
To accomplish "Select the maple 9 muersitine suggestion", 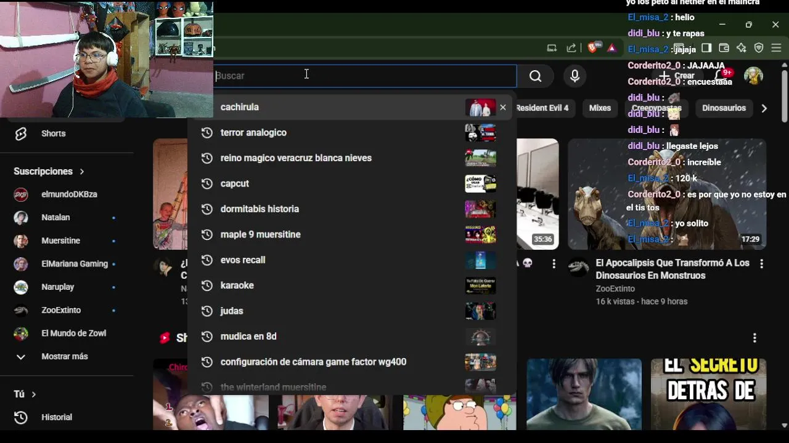I will click(351, 234).
